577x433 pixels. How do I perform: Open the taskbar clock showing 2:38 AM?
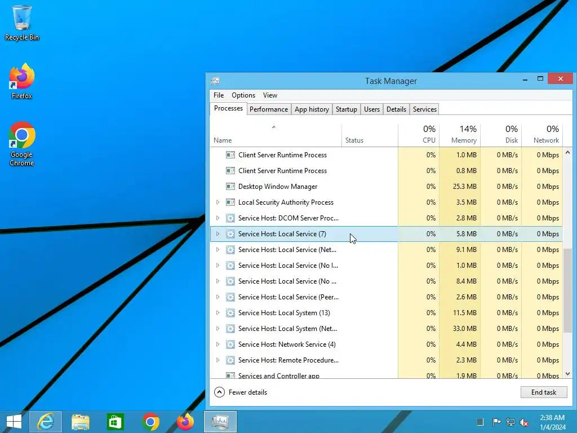(552, 422)
